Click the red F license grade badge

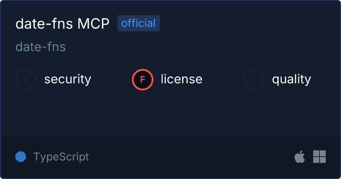tap(143, 80)
